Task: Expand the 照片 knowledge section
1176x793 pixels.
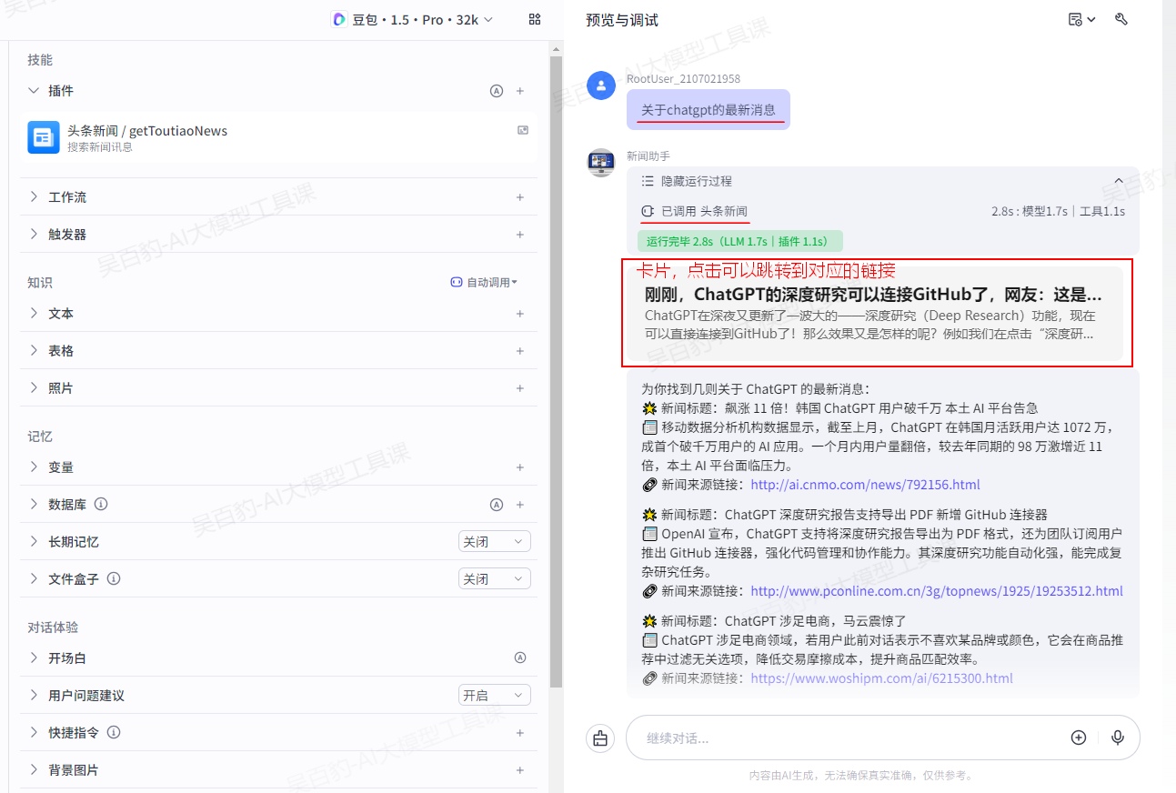Action: [34, 388]
